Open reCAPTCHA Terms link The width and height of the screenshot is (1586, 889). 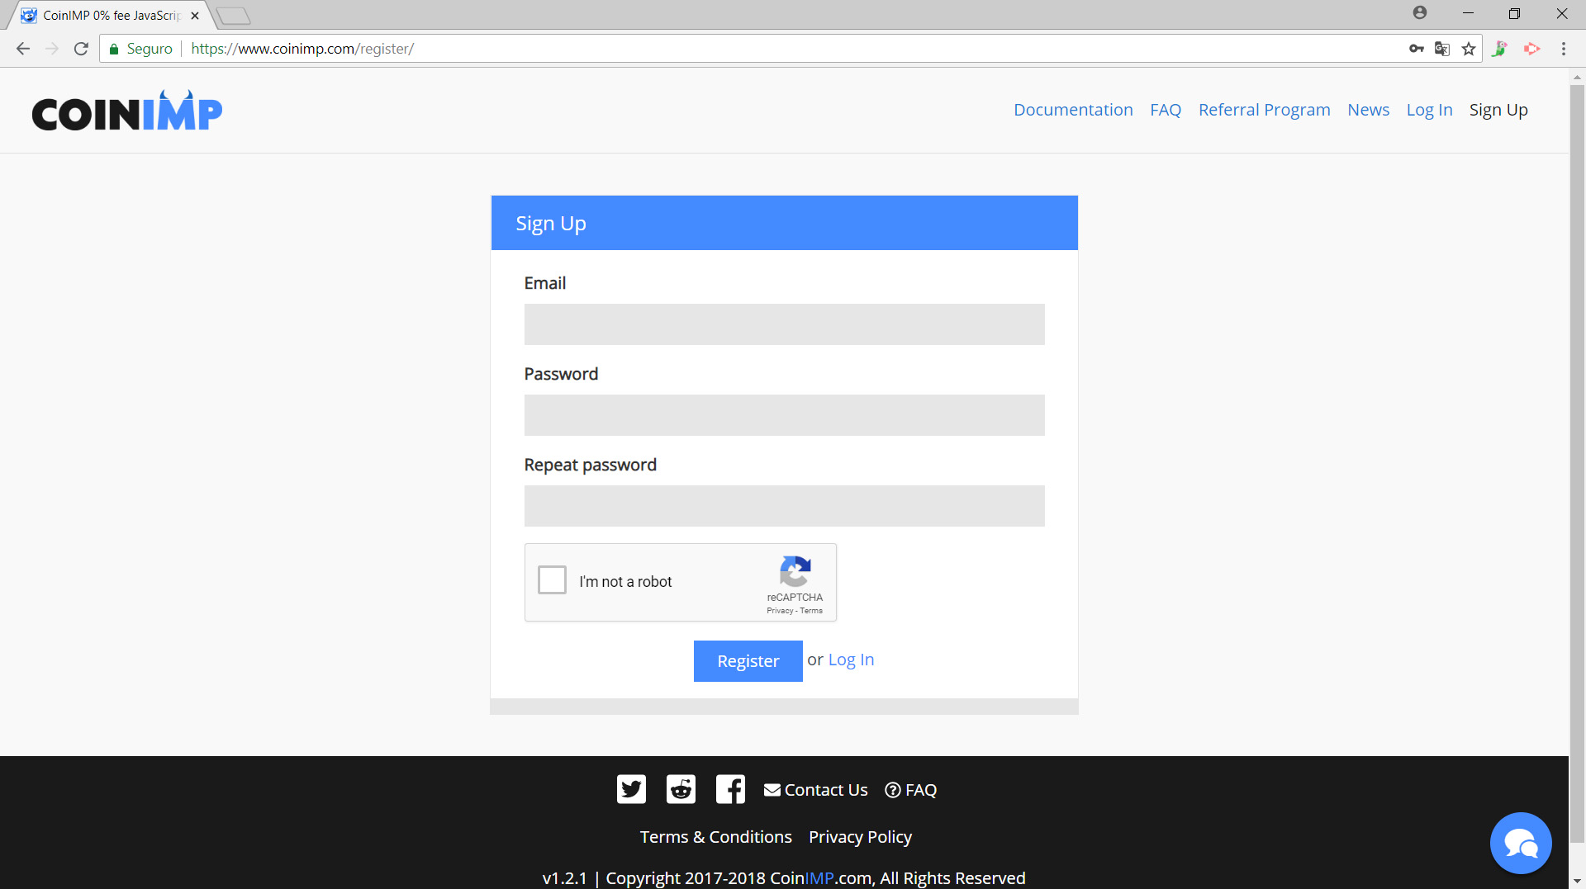pyautogui.click(x=811, y=611)
